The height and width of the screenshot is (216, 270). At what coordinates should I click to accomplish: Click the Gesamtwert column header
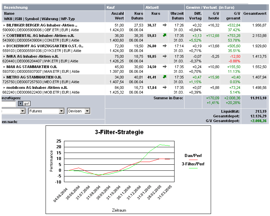click(x=255, y=13)
